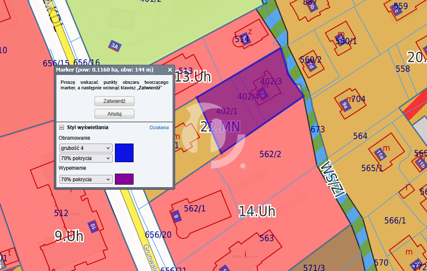The width and height of the screenshot is (427, 271).
Task: Select address marker 9 by parcel 562/1
Action: tap(177, 216)
